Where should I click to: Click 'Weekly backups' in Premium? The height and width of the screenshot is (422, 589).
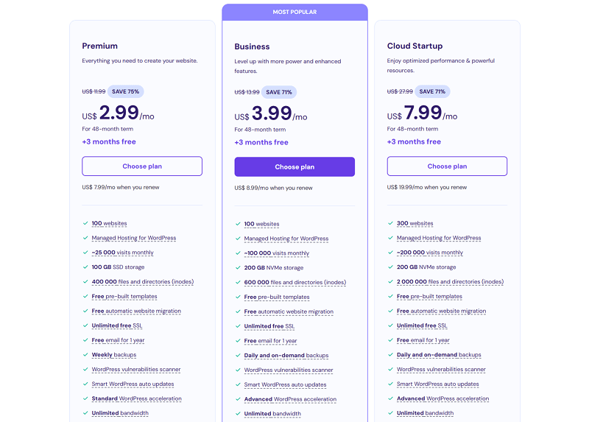(114, 355)
